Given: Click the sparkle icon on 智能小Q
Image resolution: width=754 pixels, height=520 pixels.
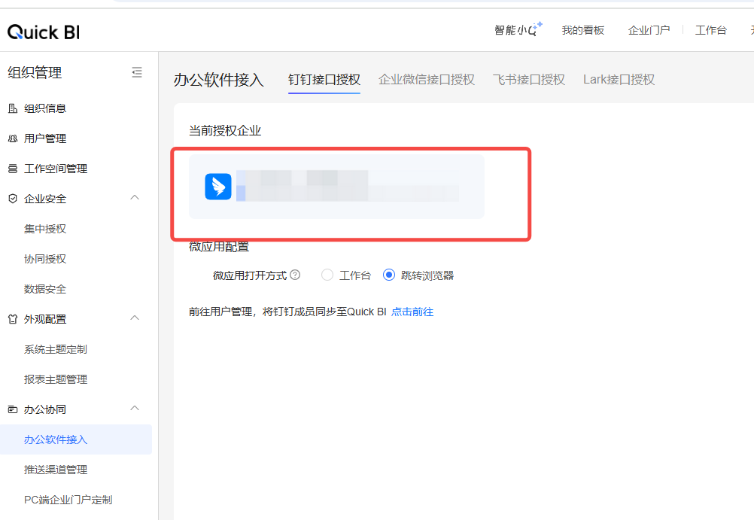Looking at the screenshot, I should [540, 24].
